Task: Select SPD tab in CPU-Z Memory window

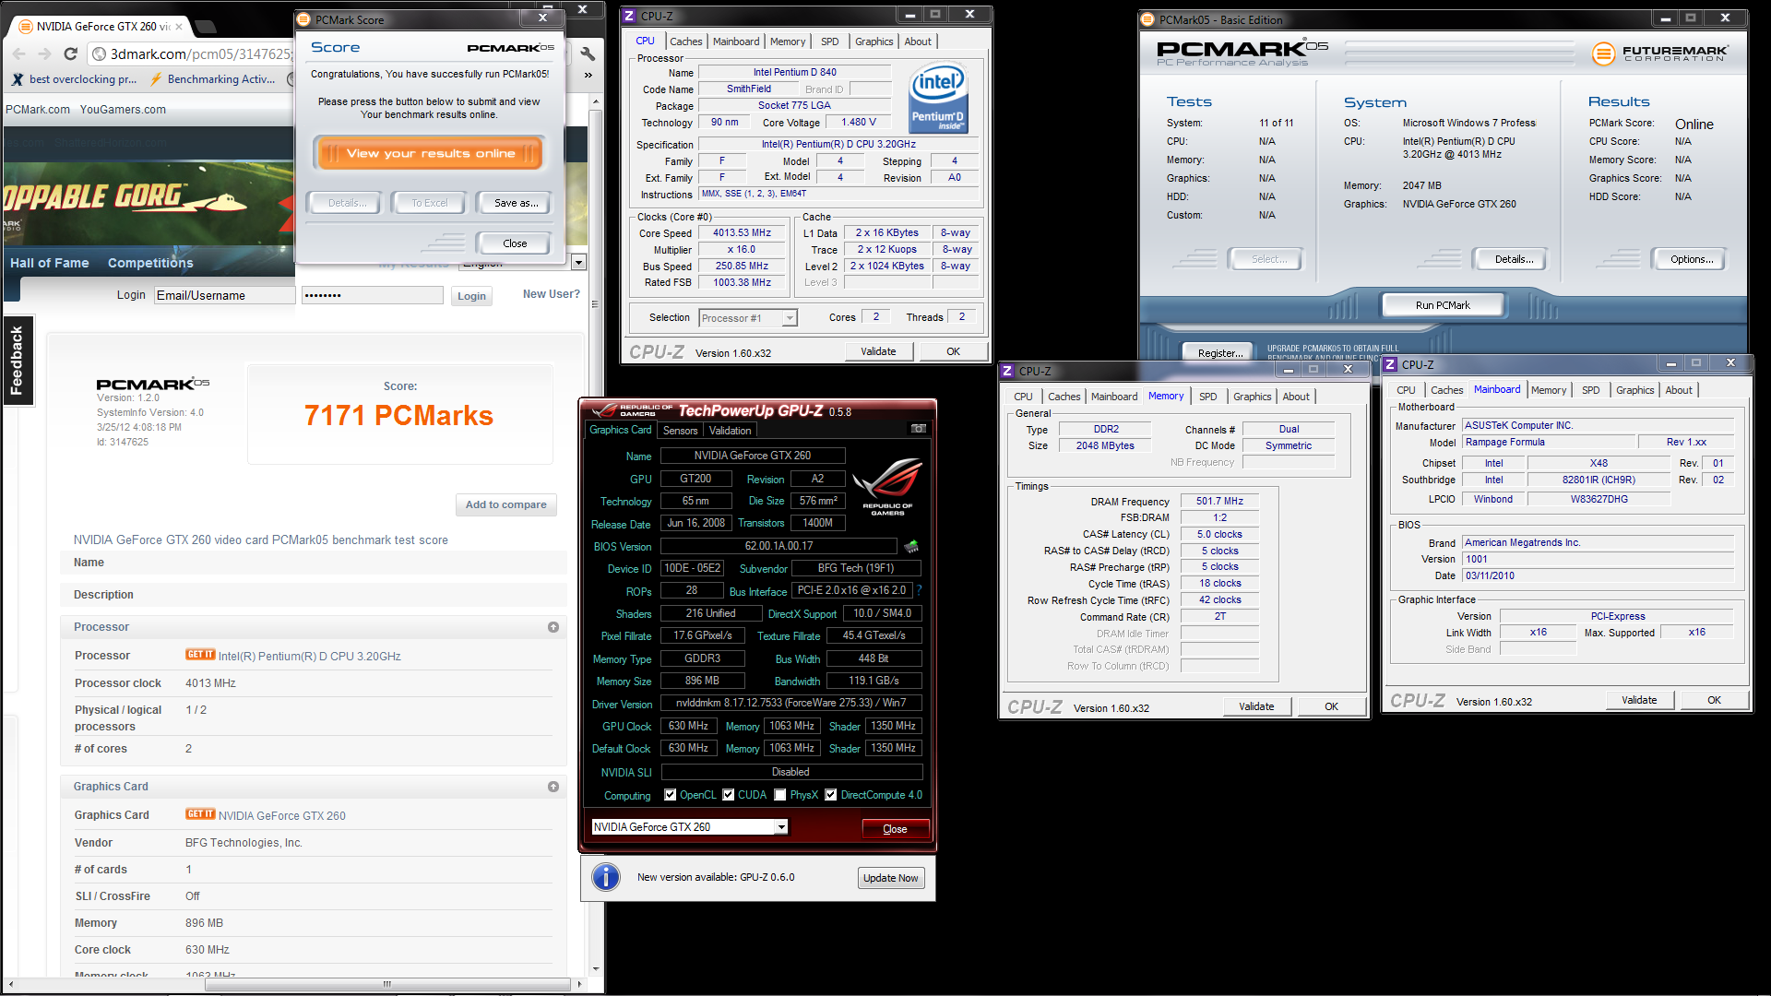Action: [1207, 397]
